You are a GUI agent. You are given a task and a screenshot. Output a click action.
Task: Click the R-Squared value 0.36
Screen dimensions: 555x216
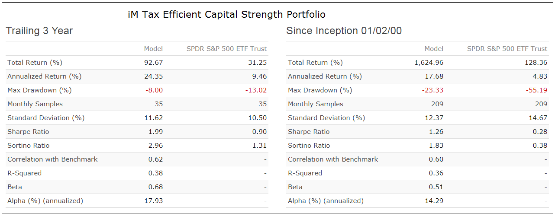(436, 173)
